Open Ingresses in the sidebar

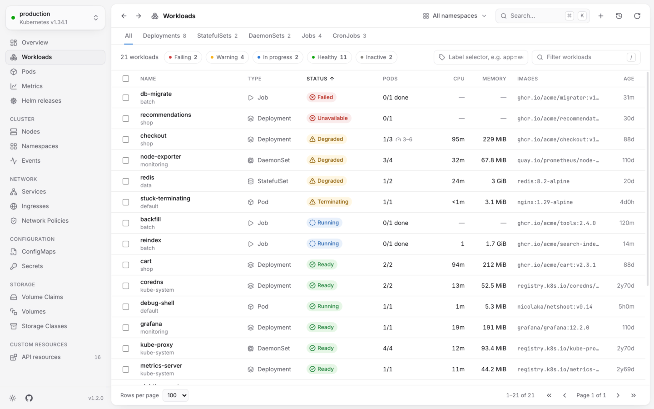tap(55, 206)
